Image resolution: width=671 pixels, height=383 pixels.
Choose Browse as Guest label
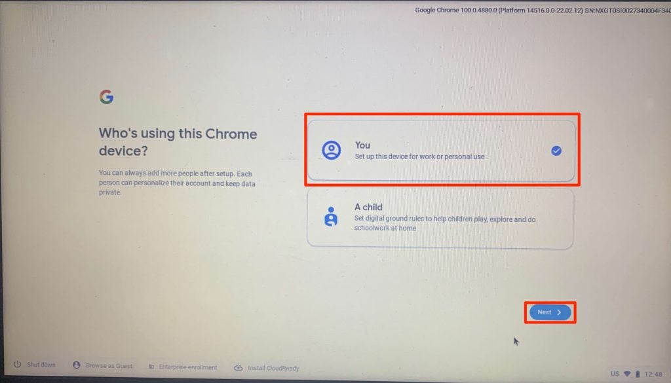[109, 366]
